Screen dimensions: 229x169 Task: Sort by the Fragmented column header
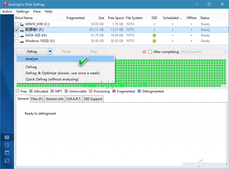[x=74, y=18]
